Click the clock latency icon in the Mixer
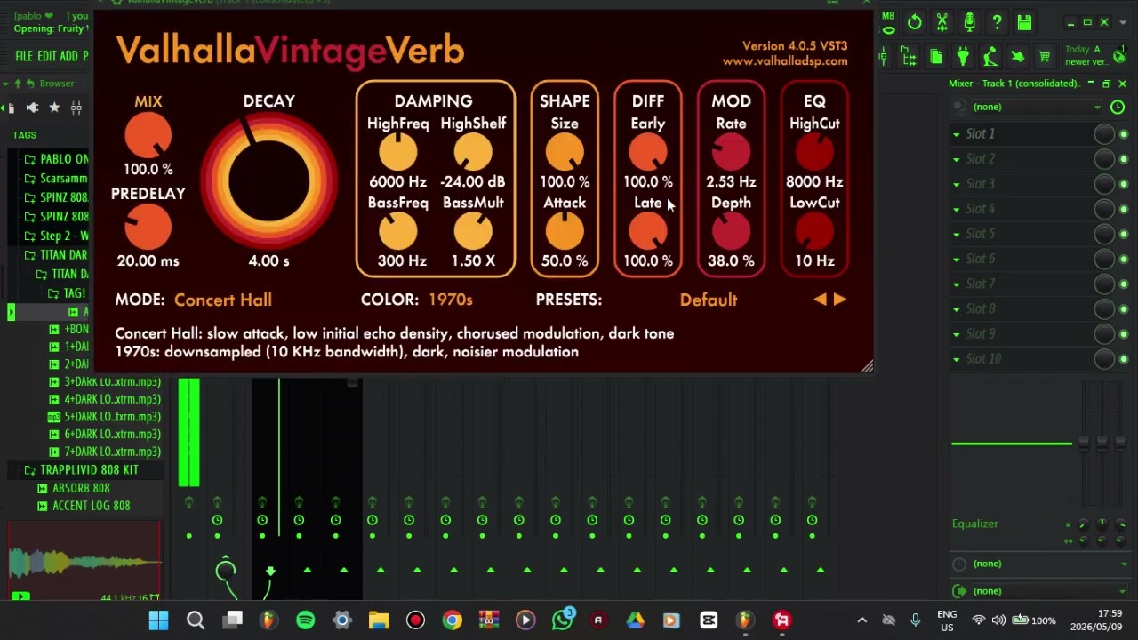 click(x=1118, y=107)
